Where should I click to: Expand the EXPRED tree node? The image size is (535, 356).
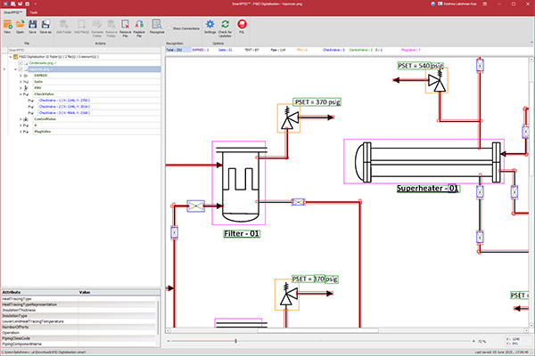click(x=21, y=76)
